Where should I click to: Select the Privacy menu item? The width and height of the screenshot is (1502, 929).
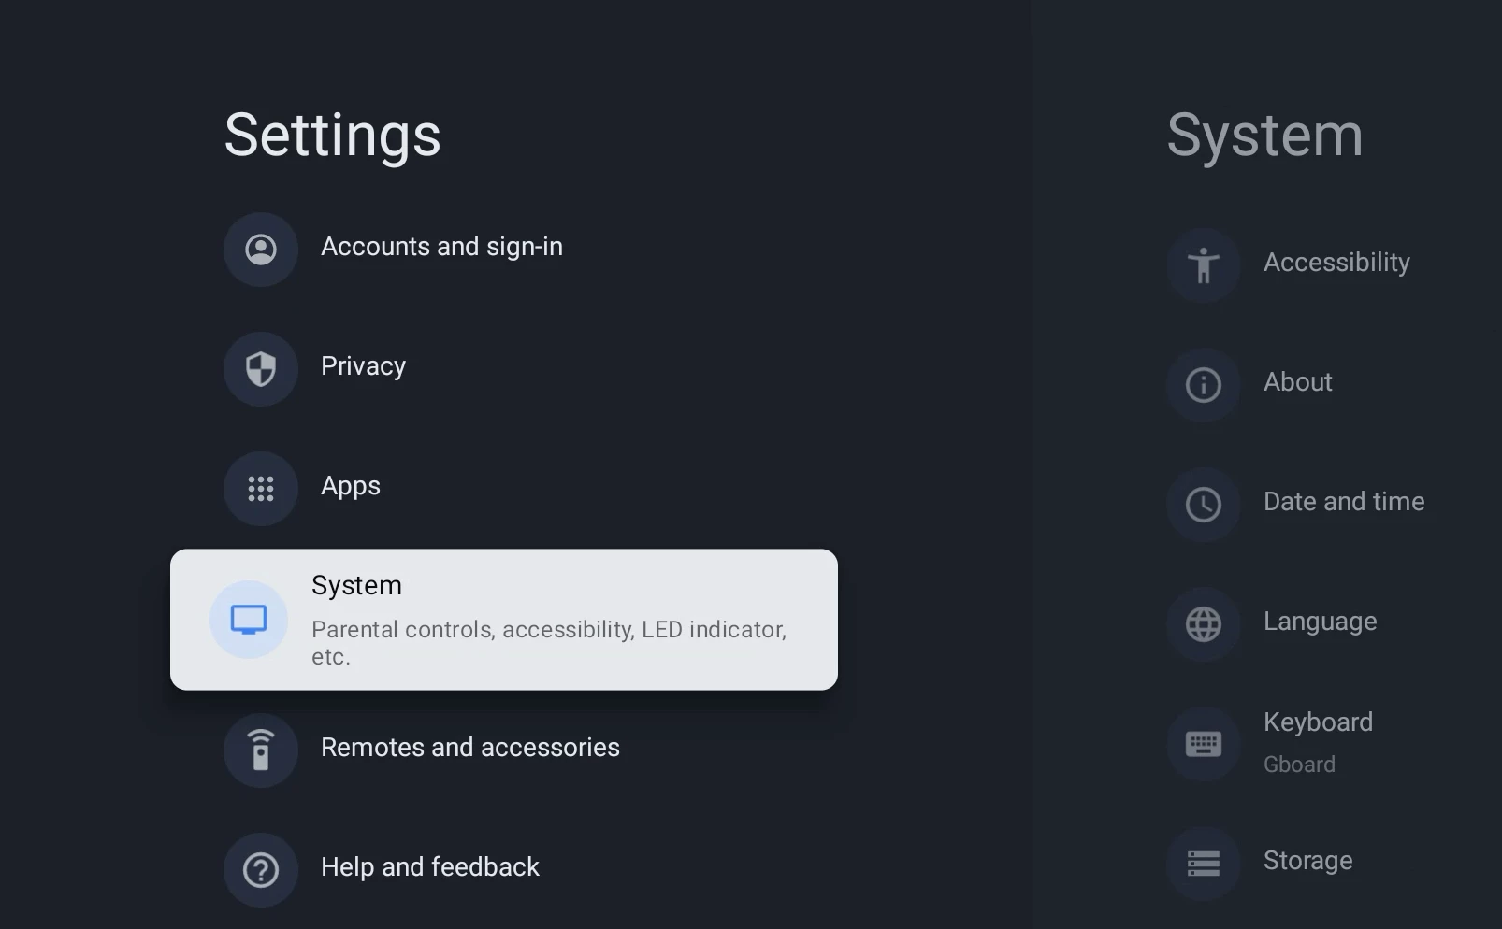(363, 366)
